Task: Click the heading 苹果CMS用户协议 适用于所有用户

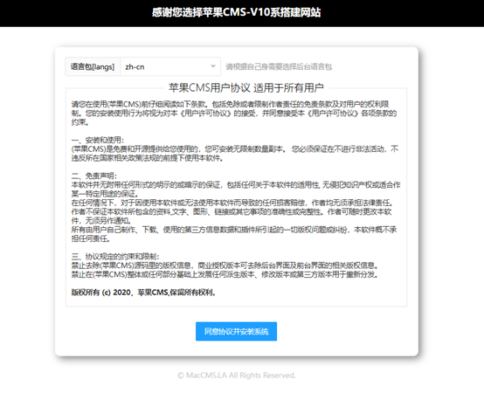Action: [x=246, y=88]
